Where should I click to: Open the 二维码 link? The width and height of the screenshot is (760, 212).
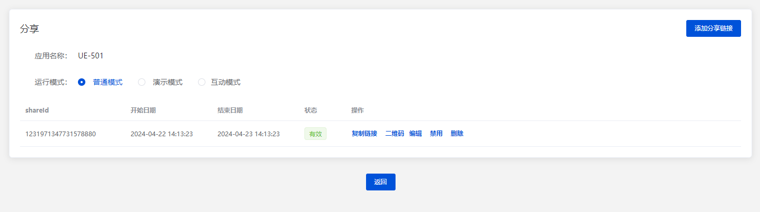click(x=394, y=134)
